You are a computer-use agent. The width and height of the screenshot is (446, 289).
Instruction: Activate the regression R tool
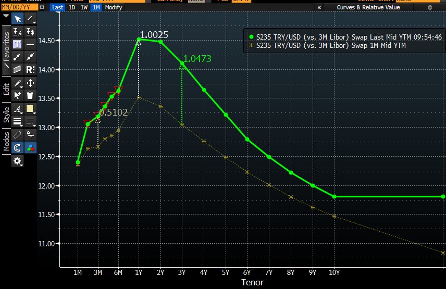[x=30, y=69]
